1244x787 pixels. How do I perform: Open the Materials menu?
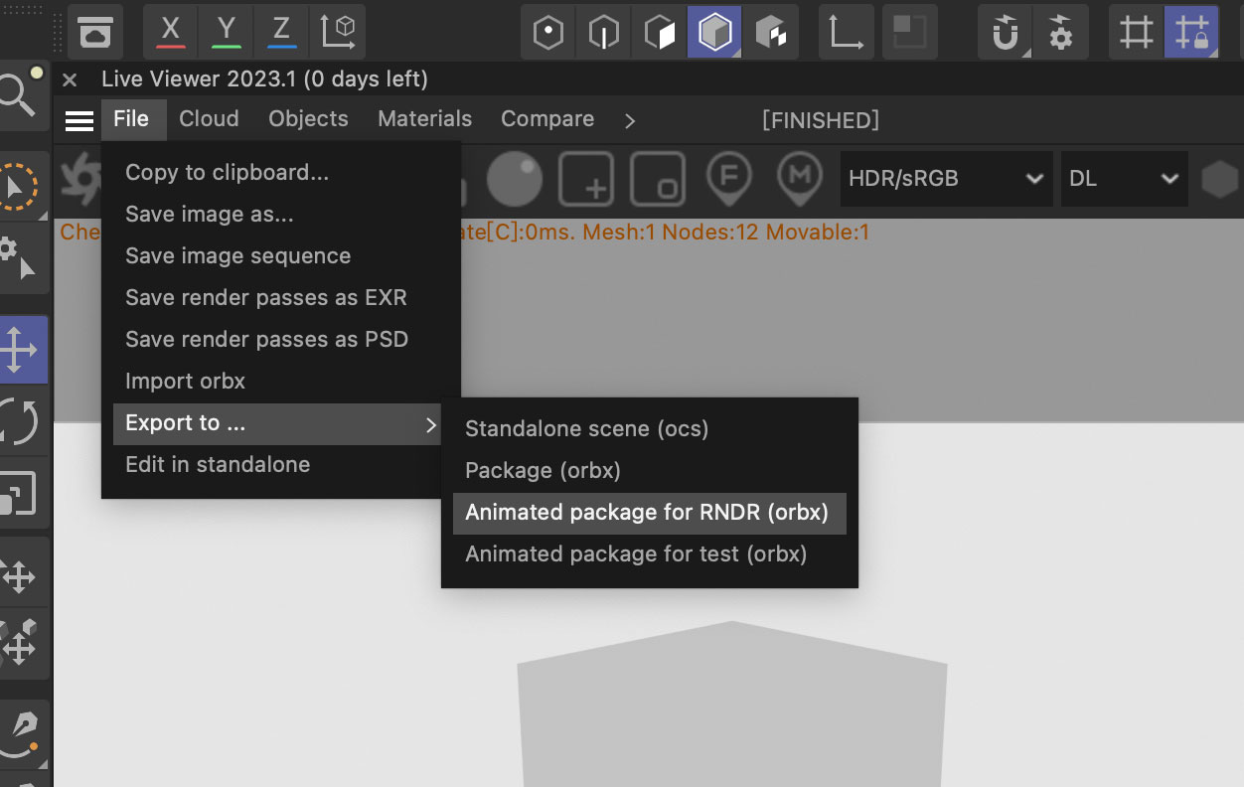[x=424, y=119]
